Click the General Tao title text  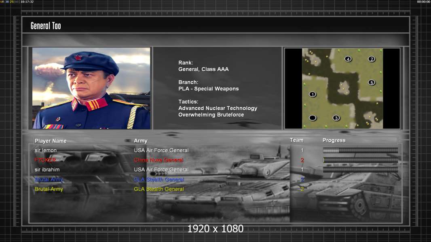click(x=46, y=26)
